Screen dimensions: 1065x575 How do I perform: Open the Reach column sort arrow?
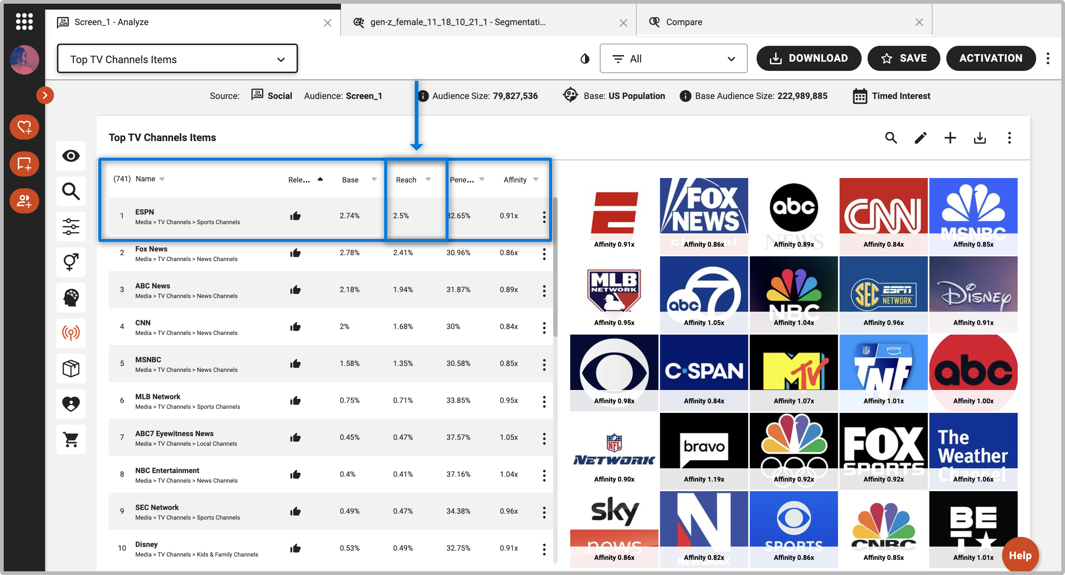point(428,179)
